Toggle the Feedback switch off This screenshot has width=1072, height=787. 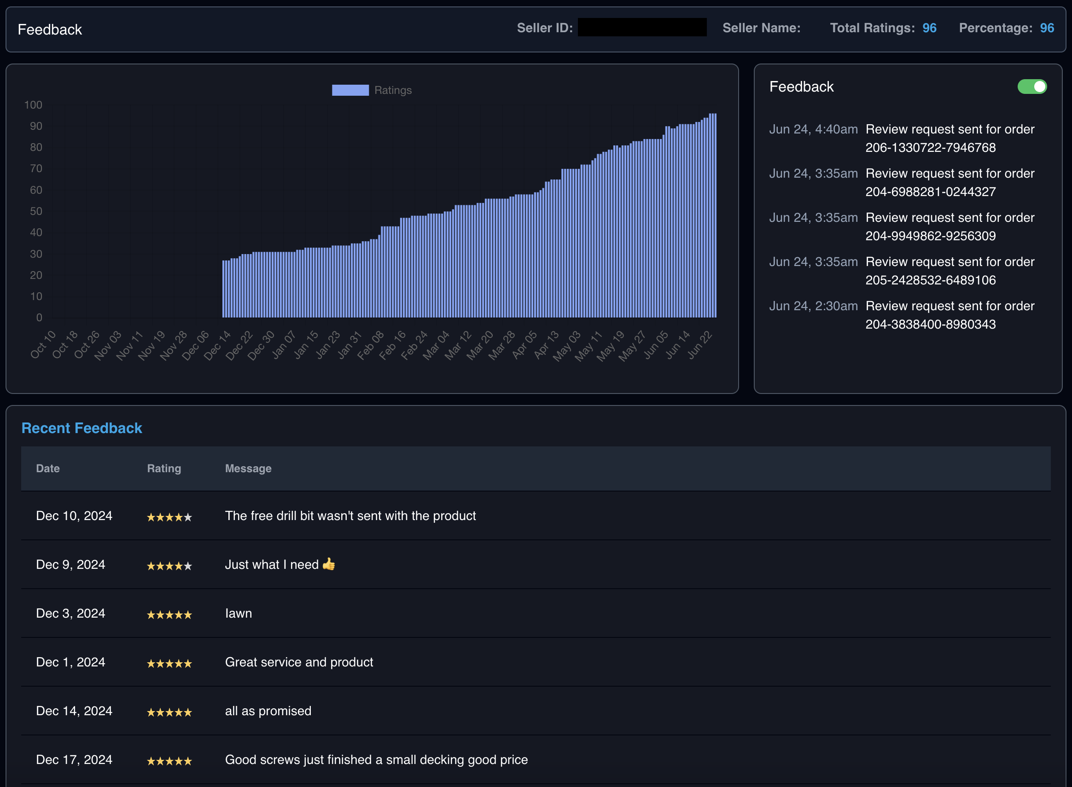pos(1031,87)
